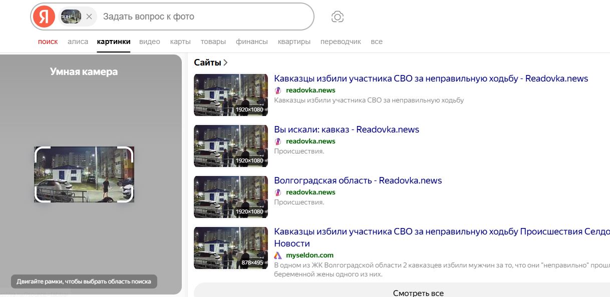
Task: Open the "финансы" tab
Action: (x=252, y=41)
